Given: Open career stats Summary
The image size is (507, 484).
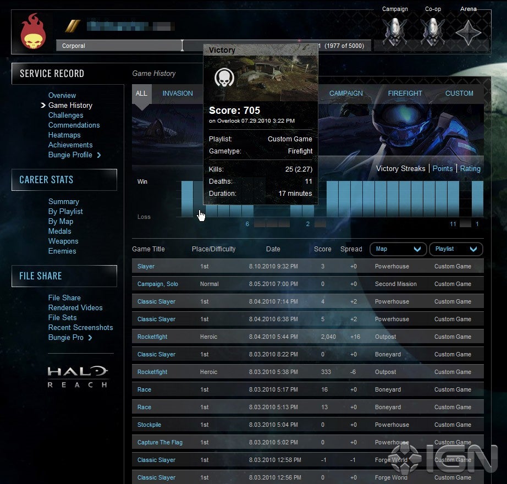Looking at the screenshot, I should (x=64, y=202).
